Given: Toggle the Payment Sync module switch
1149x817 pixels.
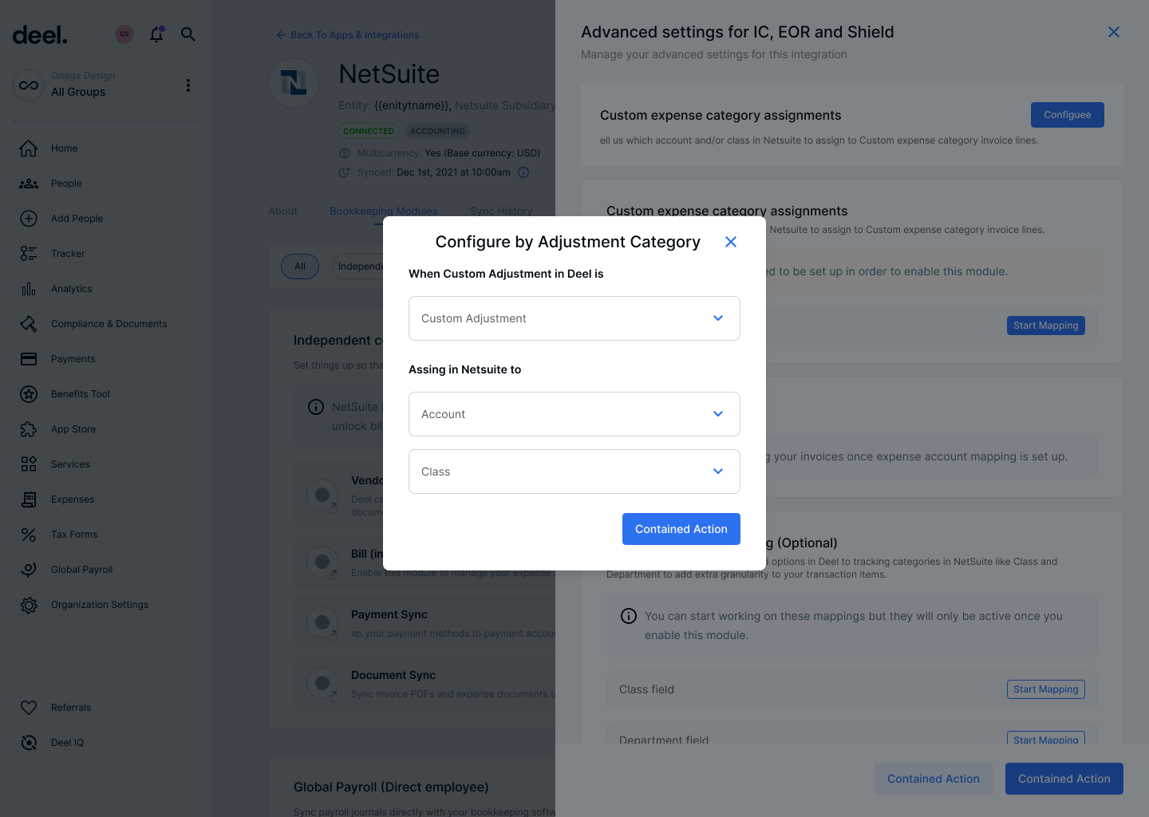Looking at the screenshot, I should pyautogui.click(x=322, y=622).
